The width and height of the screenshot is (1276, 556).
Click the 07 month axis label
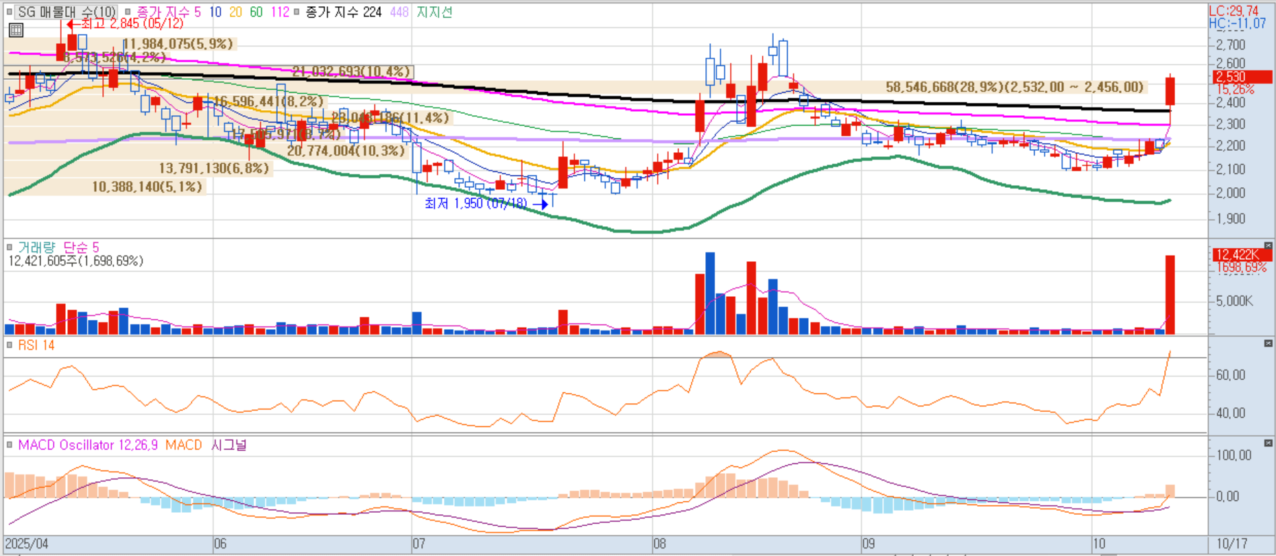[419, 544]
